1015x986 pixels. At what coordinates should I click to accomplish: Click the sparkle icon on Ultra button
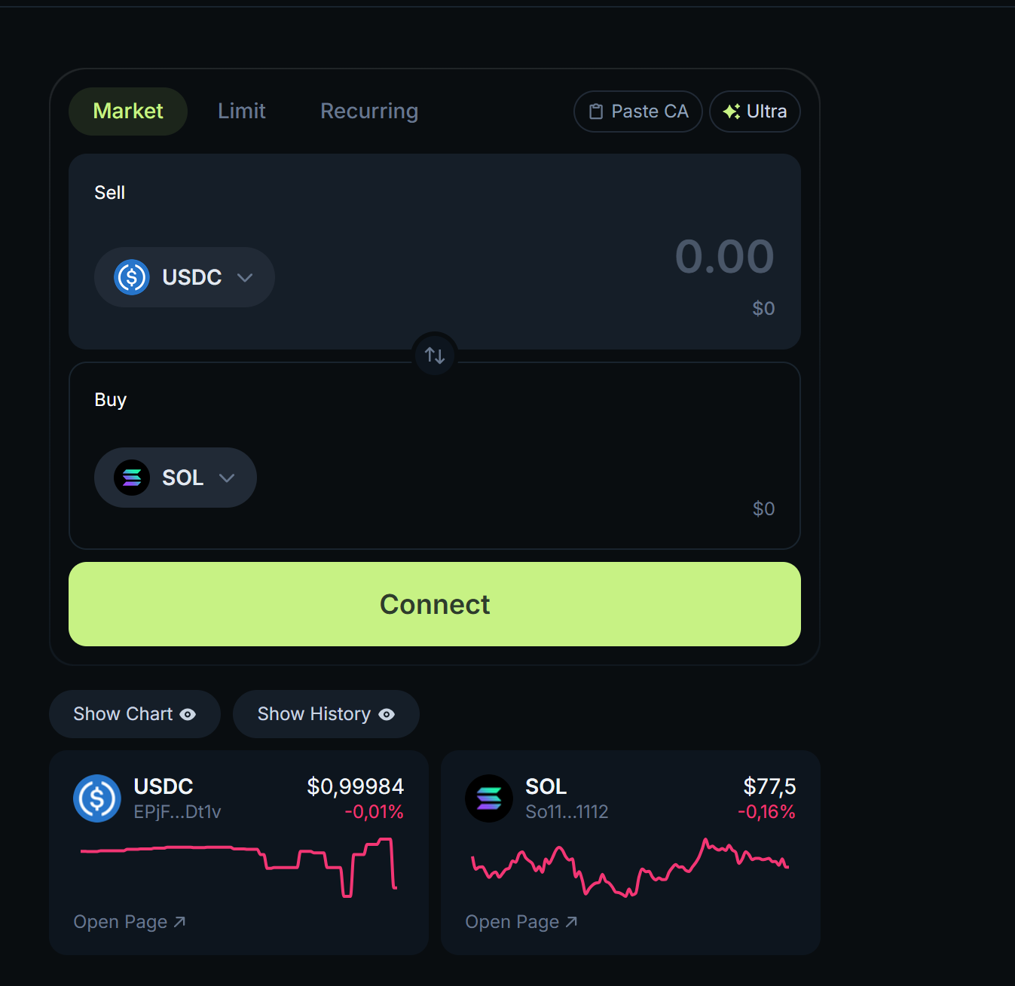pyautogui.click(x=729, y=111)
